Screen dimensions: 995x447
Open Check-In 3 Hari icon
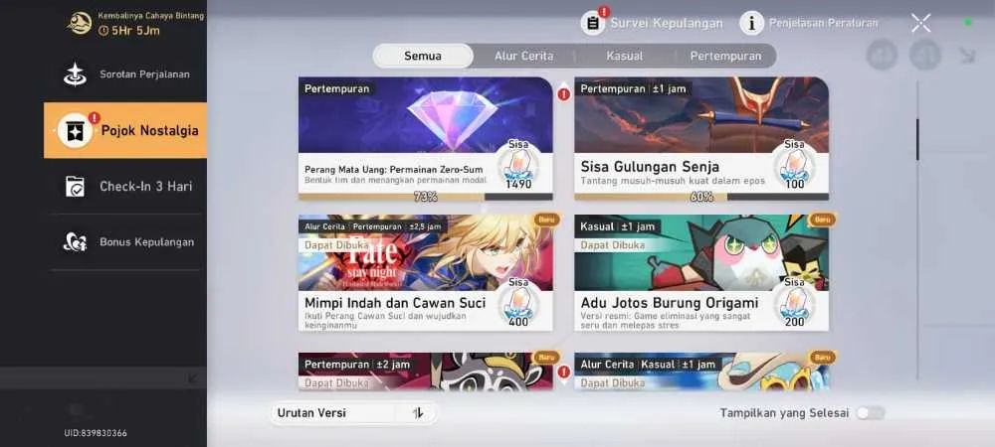(75, 186)
